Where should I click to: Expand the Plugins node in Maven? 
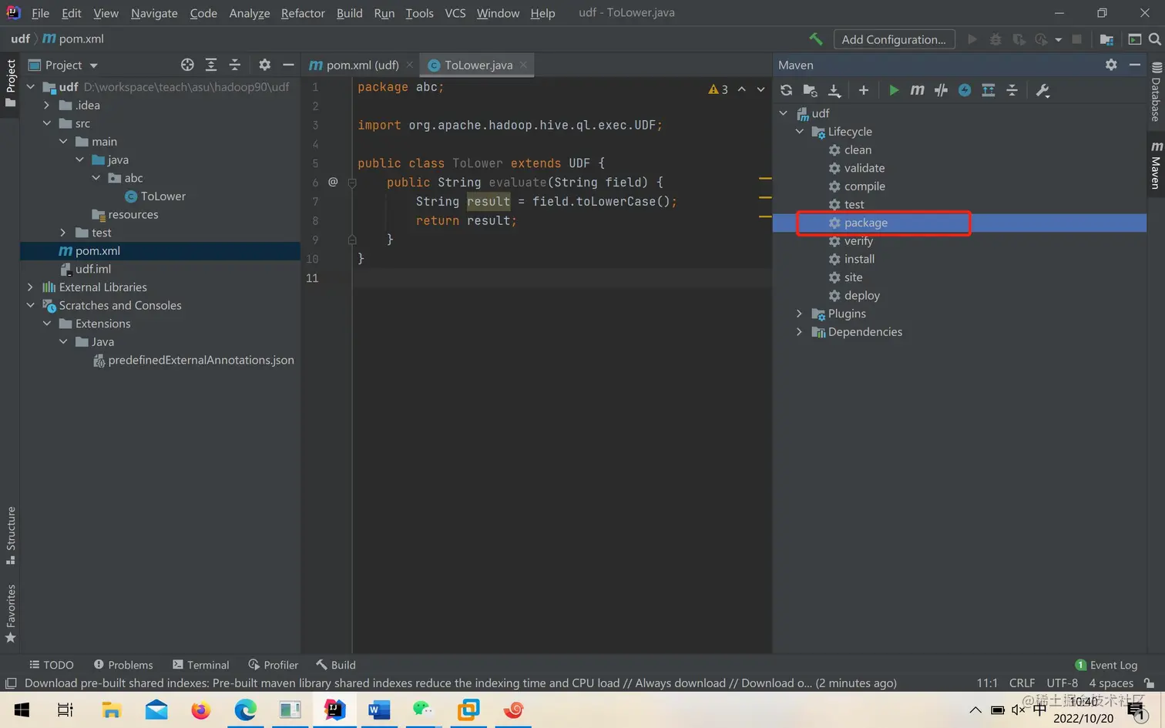pos(799,314)
